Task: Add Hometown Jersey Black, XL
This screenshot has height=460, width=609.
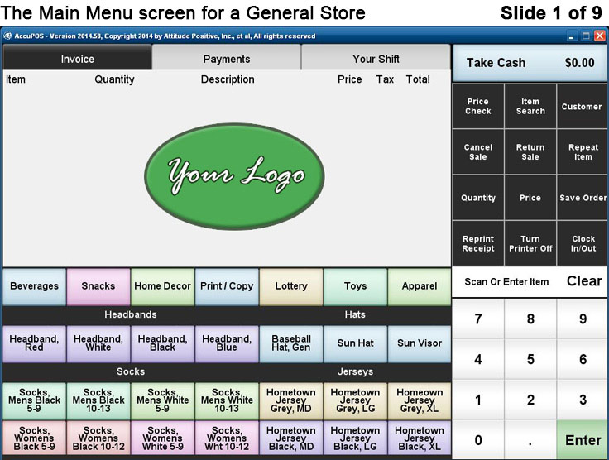Action: point(420,438)
